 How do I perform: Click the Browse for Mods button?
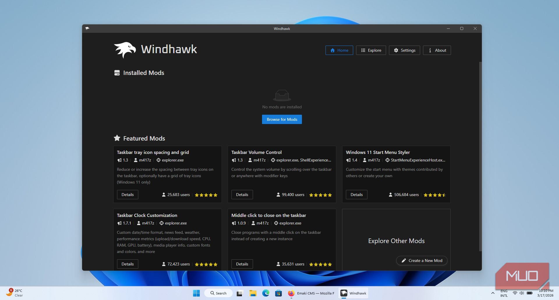click(x=282, y=119)
